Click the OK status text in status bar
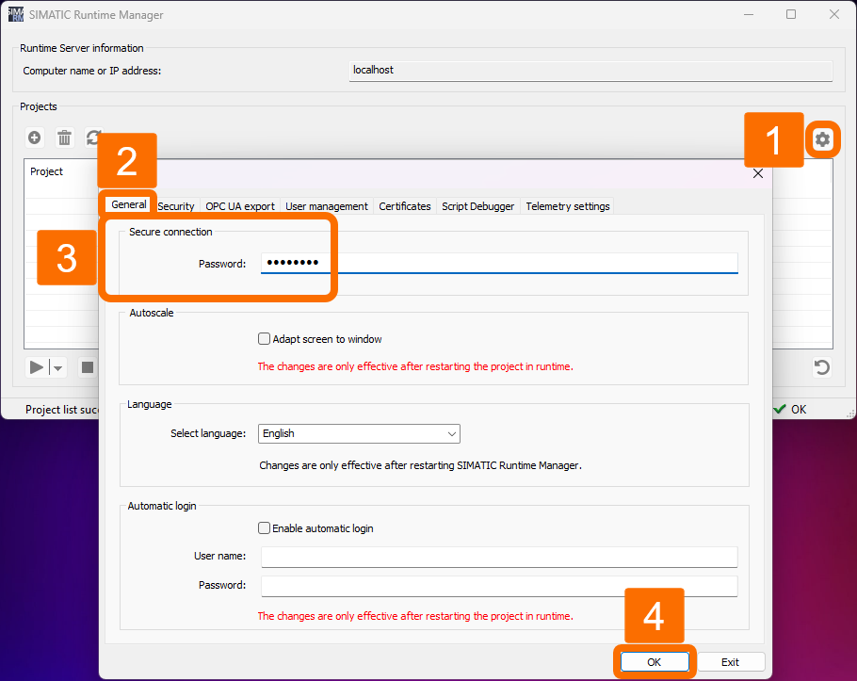Viewport: 857px width, 681px height. point(799,410)
